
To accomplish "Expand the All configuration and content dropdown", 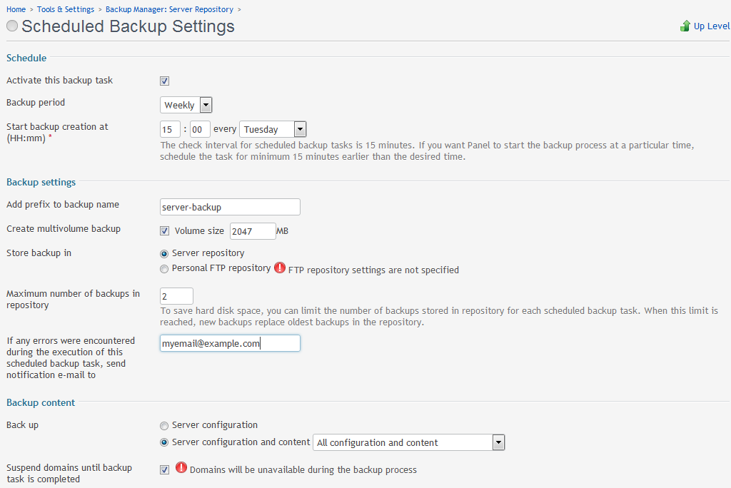I will tap(409, 442).
